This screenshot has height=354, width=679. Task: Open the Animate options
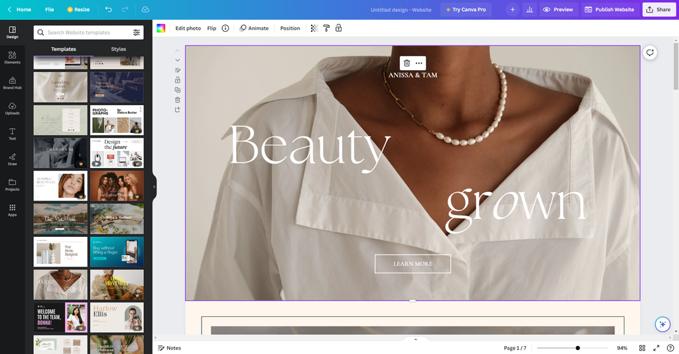pyautogui.click(x=254, y=28)
